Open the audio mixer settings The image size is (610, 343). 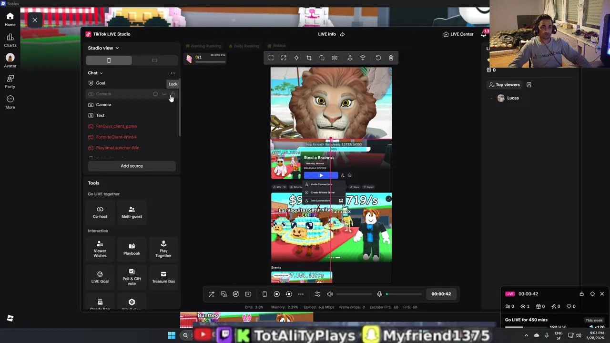coord(317,294)
